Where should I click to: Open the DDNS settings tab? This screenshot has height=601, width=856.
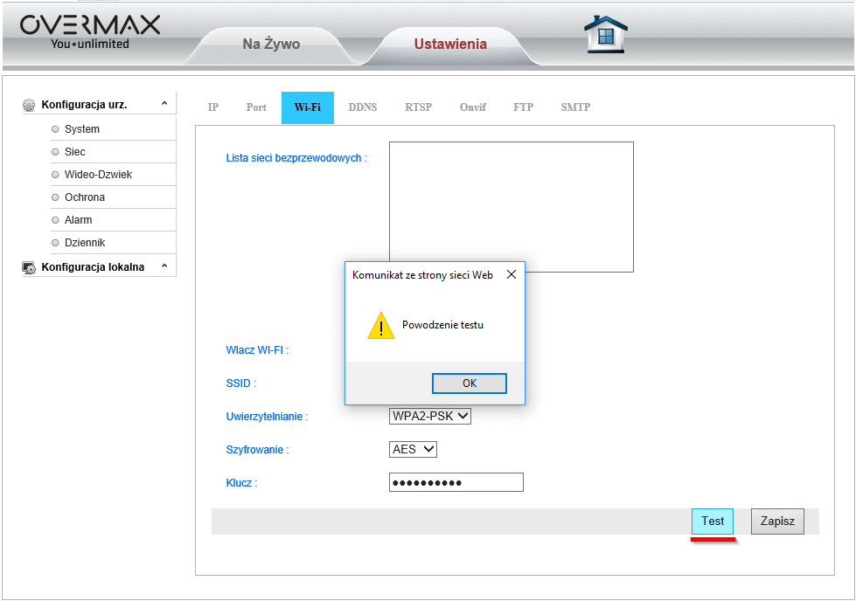pos(362,107)
